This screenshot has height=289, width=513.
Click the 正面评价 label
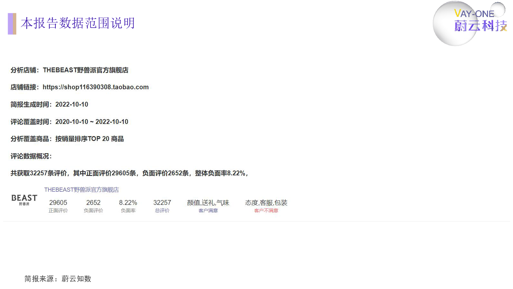pos(58,211)
